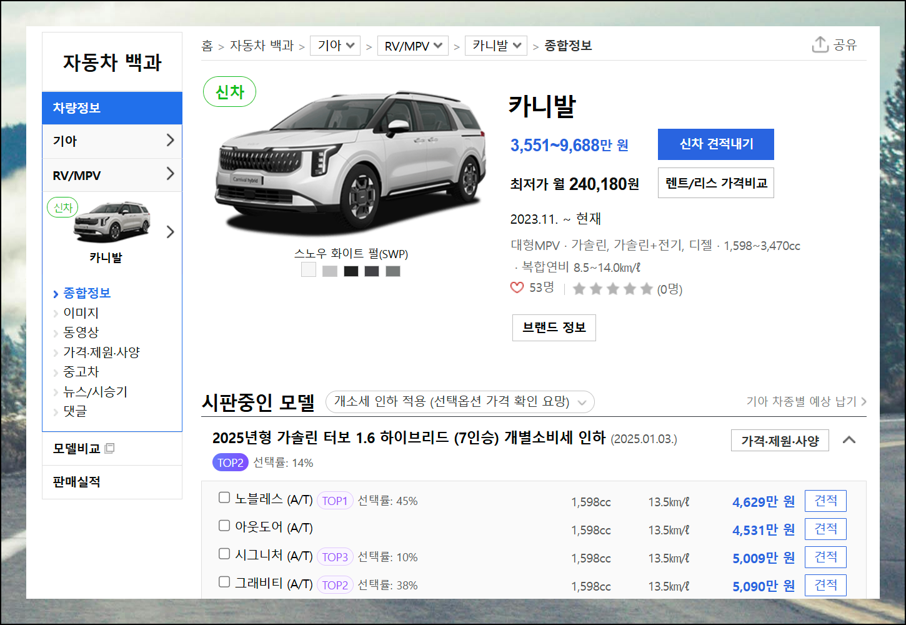Click 견적 button for 노블레스
The width and height of the screenshot is (906, 625).
(x=825, y=501)
